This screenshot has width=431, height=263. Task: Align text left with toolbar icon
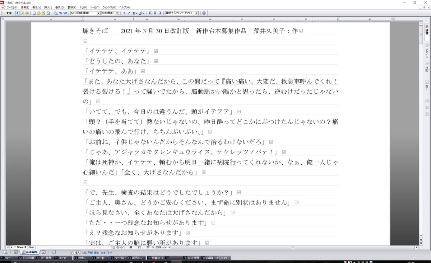[150, 13]
